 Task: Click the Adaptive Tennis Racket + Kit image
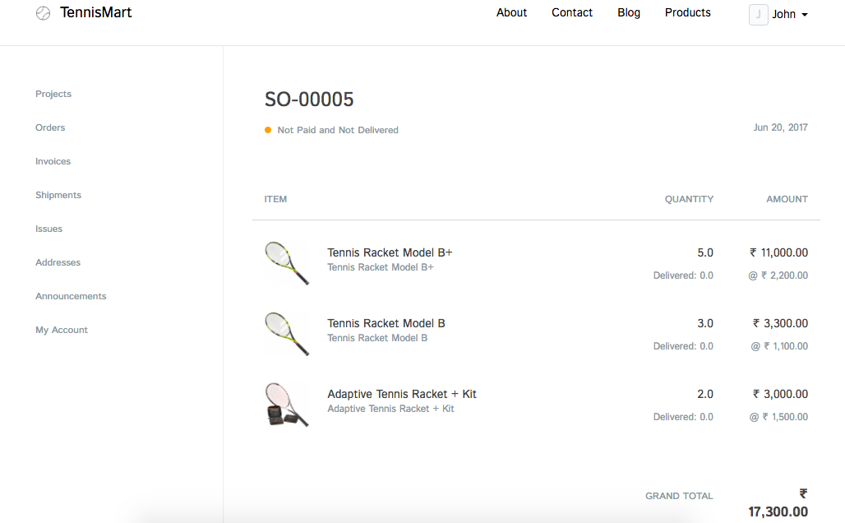287,404
